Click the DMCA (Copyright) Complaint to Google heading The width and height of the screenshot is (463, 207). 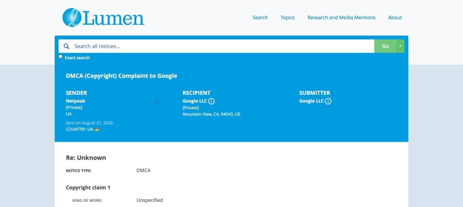pyautogui.click(x=122, y=76)
